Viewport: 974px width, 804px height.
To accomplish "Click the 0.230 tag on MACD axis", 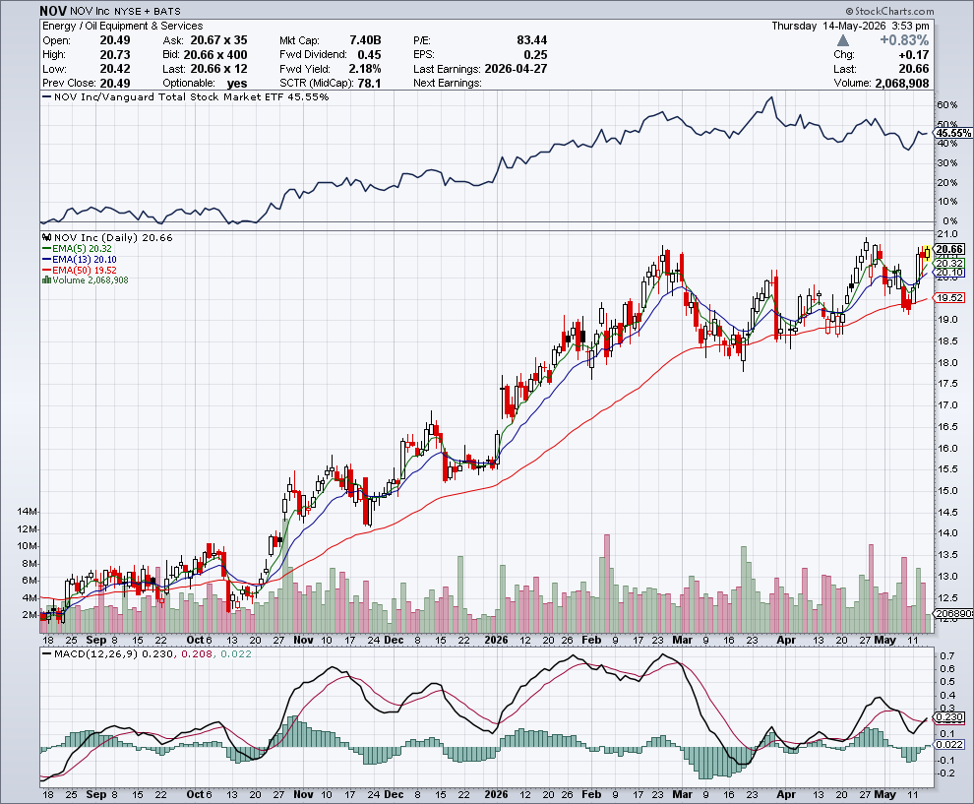I will point(949,717).
